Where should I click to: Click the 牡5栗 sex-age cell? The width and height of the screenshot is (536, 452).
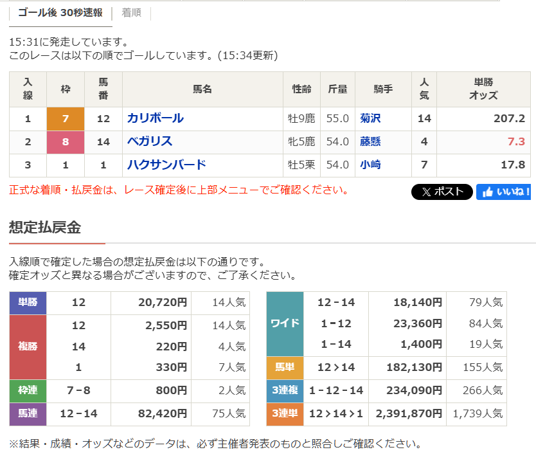pos(301,165)
